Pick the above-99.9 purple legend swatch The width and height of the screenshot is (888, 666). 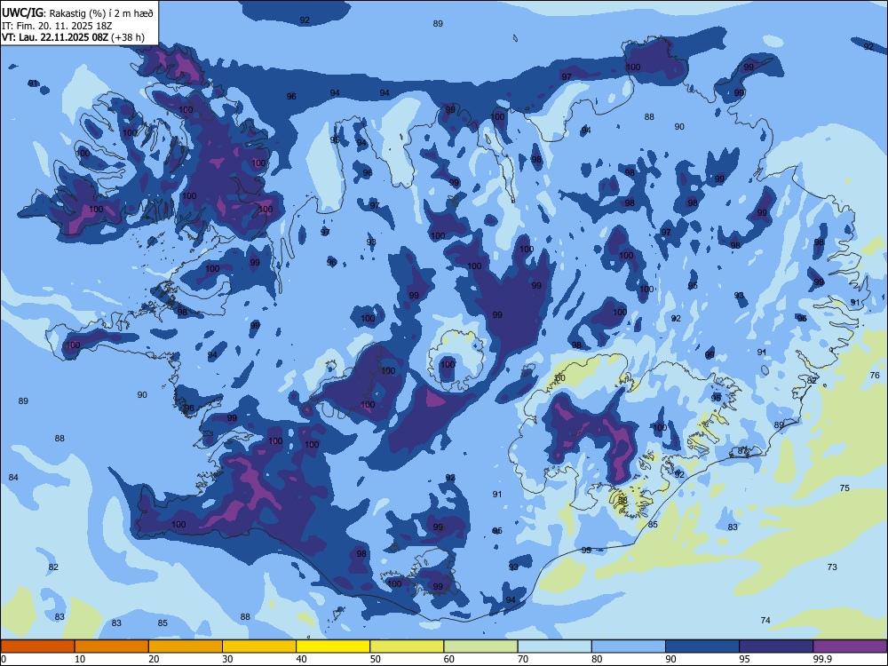850,646
